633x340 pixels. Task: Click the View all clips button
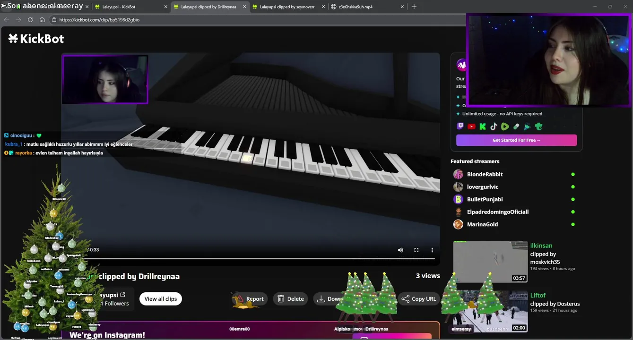161,299
